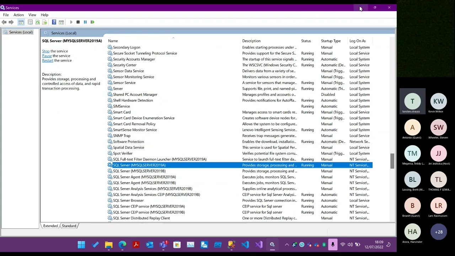Toggle the Show/Hide Action Pane toolbar button
Viewport: 455px width, 256px height.
pos(61,22)
